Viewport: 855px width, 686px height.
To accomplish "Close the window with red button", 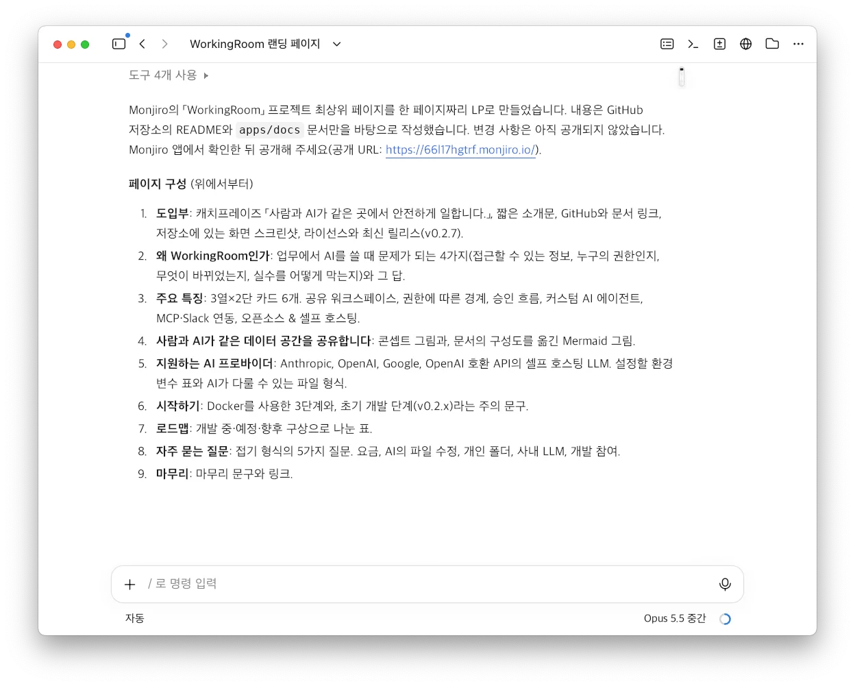I will (x=58, y=45).
